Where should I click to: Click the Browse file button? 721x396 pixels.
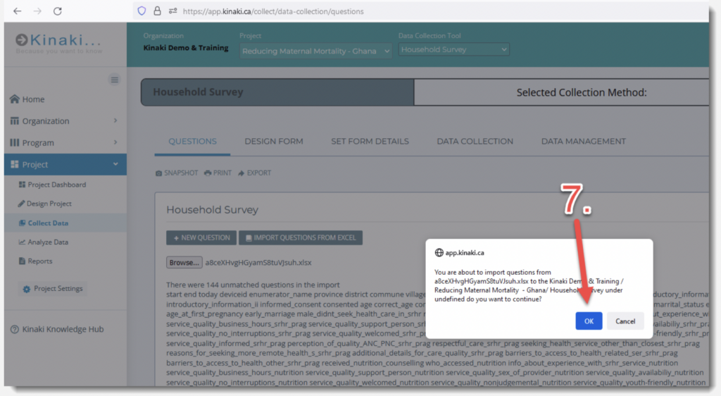pos(184,263)
